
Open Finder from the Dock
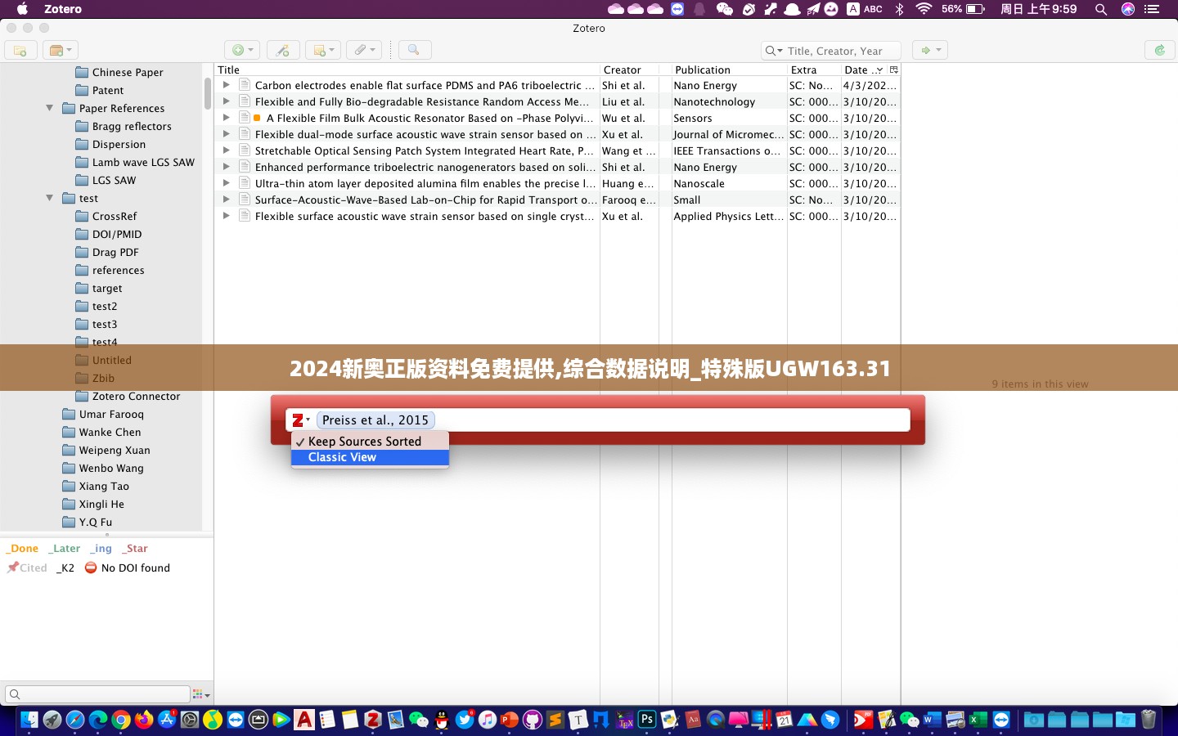point(29,720)
